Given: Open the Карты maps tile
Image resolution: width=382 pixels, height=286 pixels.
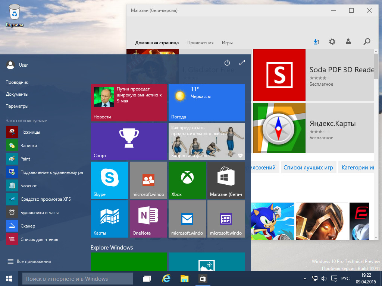Looking at the screenshot, I should 109,219.
